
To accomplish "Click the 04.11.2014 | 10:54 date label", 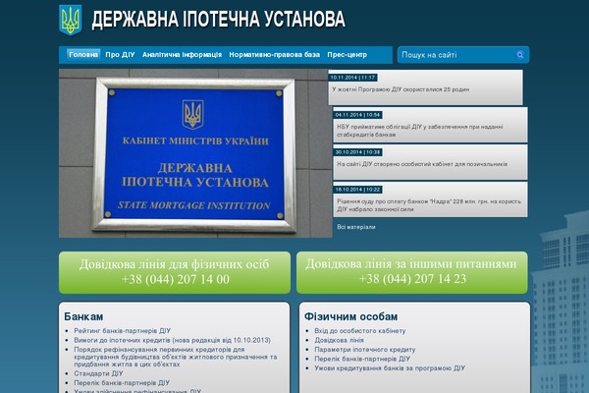I will pyautogui.click(x=357, y=115).
